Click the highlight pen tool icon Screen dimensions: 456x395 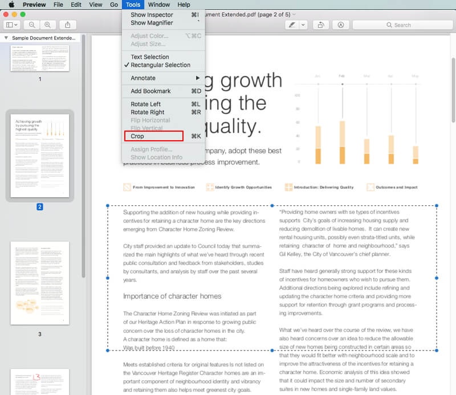(292, 25)
